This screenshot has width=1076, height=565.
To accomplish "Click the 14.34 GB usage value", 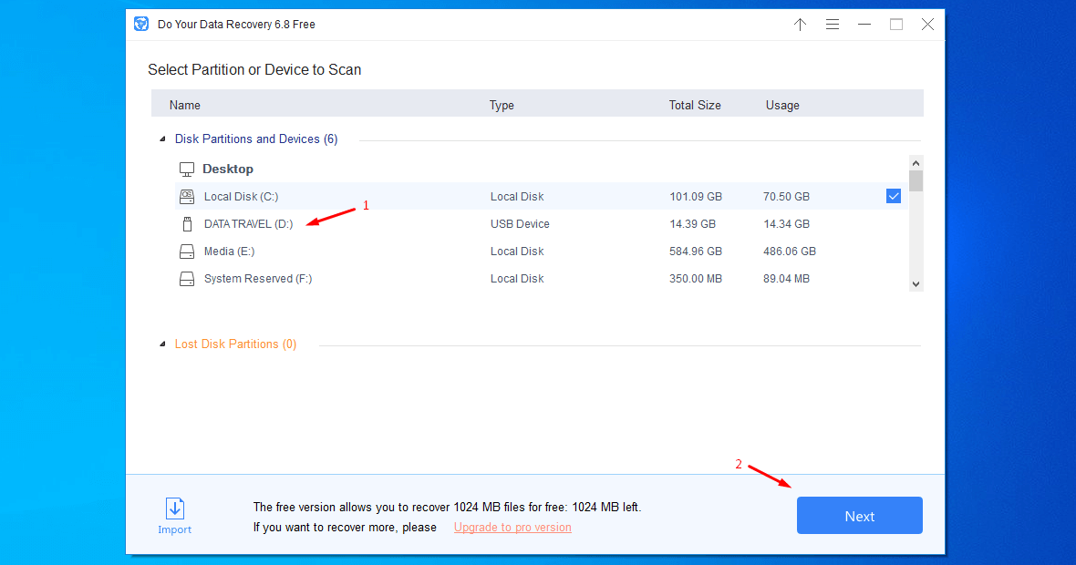I will (786, 223).
